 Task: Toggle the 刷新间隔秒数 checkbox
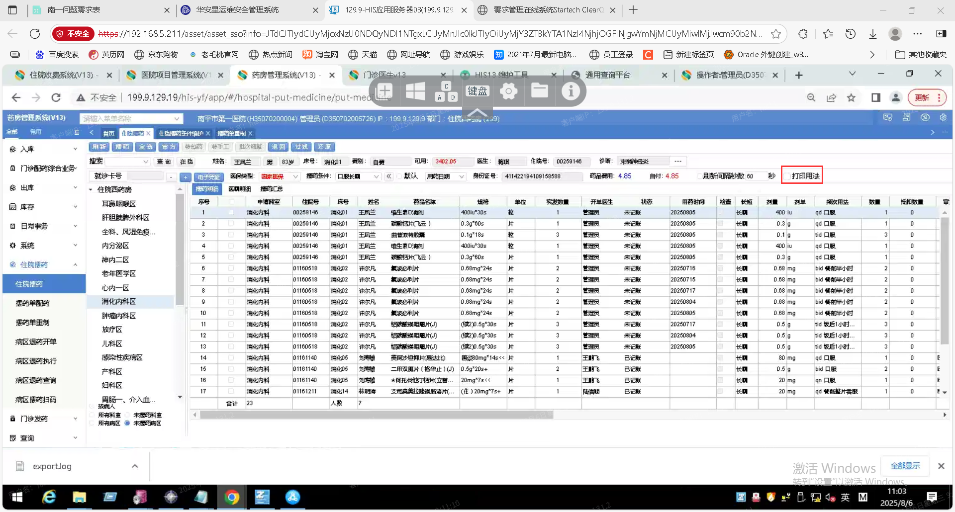pyautogui.click(x=699, y=176)
